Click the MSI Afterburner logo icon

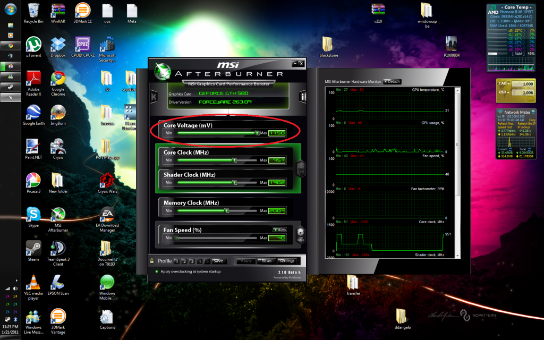pos(163,71)
